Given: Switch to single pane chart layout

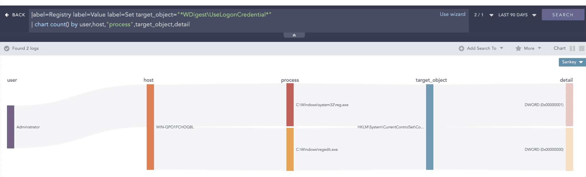Looking at the screenshot, I should tap(581, 49).
